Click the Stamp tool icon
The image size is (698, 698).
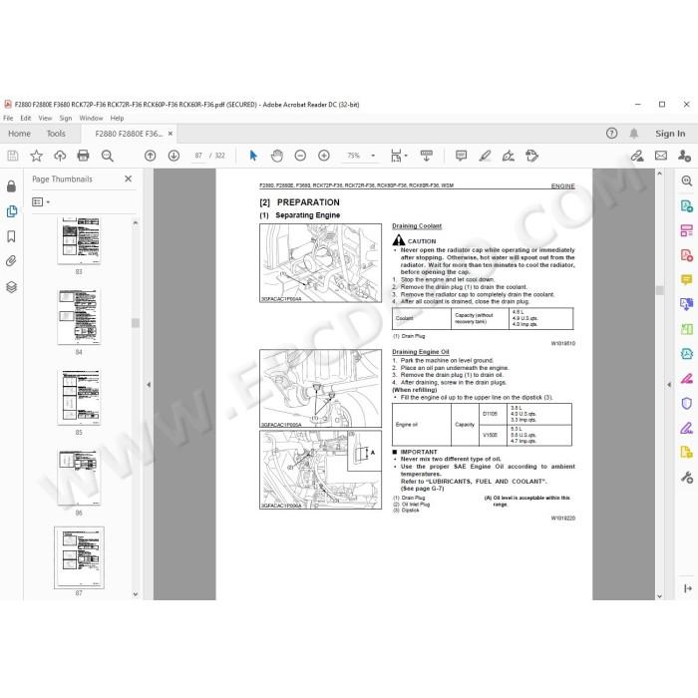point(531,156)
